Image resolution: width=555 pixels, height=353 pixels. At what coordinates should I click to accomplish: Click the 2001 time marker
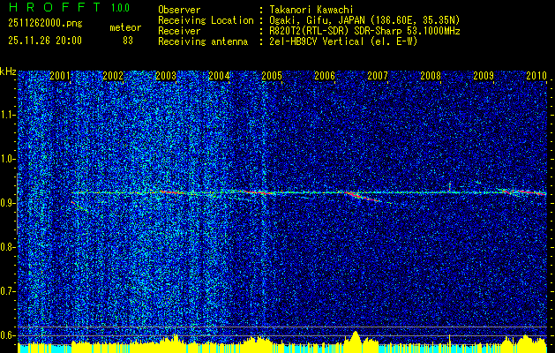pos(60,76)
